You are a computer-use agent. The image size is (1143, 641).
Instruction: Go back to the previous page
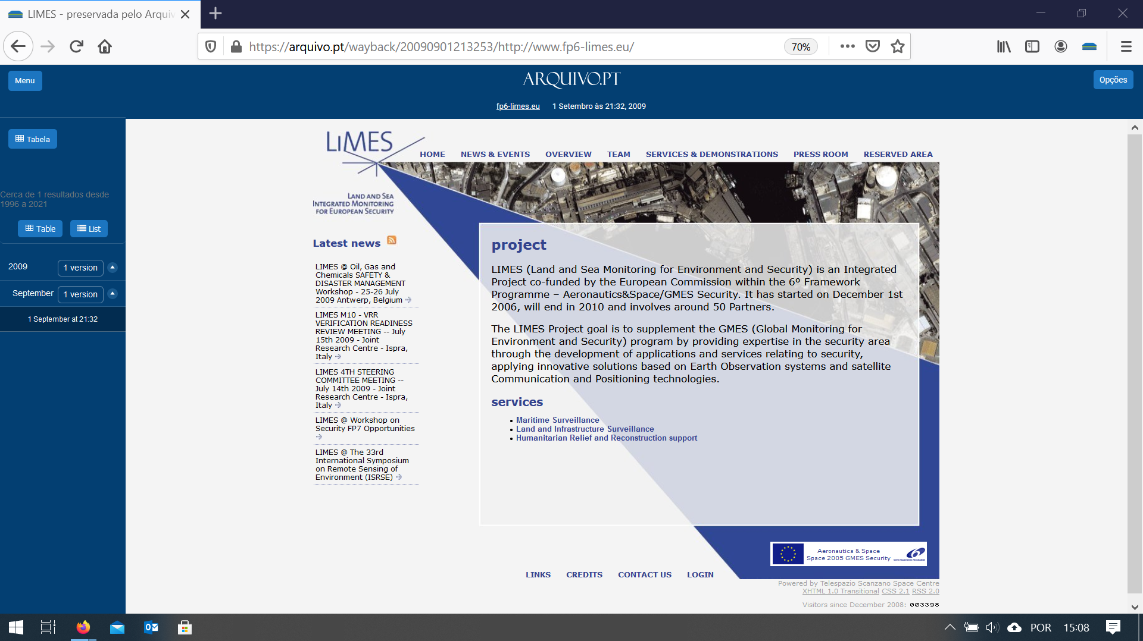18,46
